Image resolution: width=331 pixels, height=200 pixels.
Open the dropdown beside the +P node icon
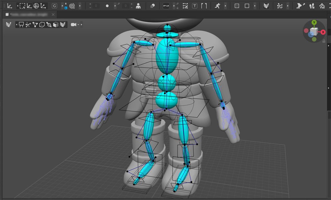pyautogui.click(x=287, y=6)
